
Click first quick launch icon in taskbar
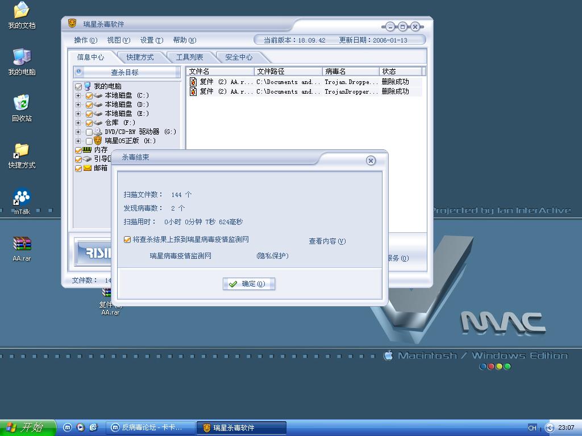67,427
